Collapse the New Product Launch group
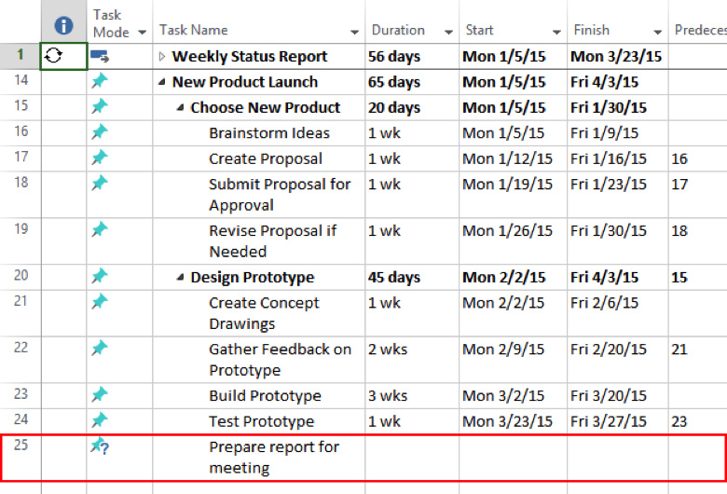 coord(162,82)
